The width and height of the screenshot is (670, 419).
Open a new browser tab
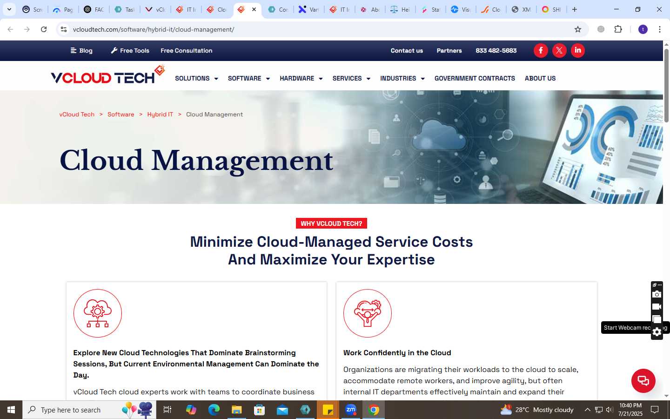point(575,9)
